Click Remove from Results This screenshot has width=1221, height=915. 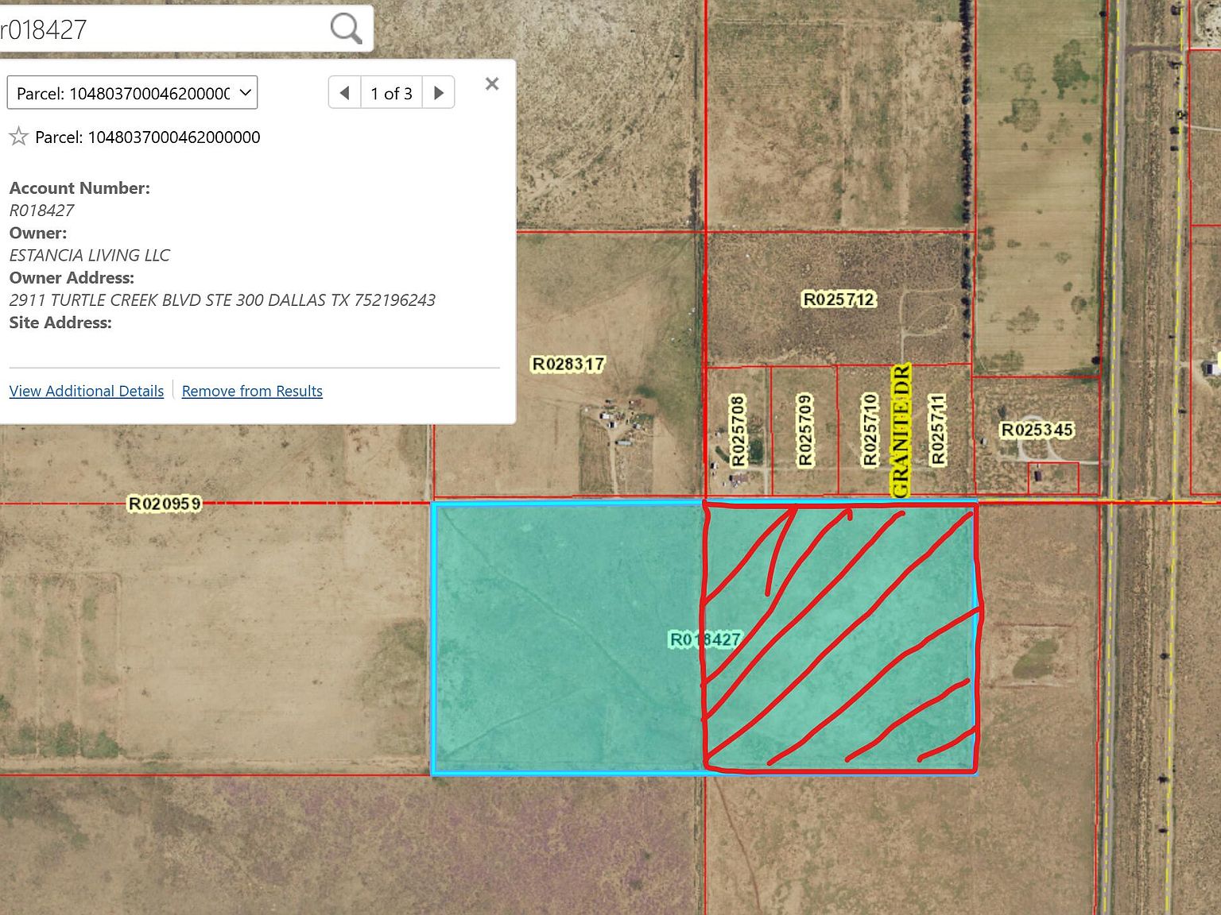tap(252, 391)
